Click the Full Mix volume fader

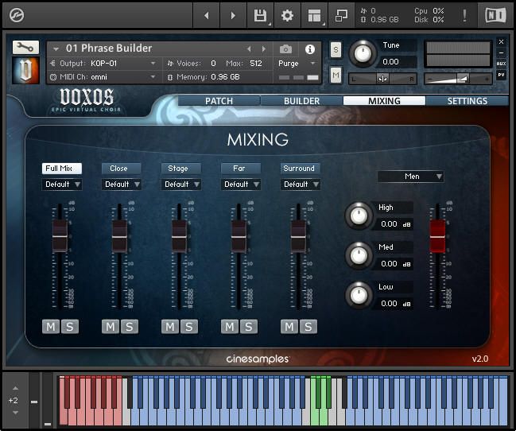[60, 236]
